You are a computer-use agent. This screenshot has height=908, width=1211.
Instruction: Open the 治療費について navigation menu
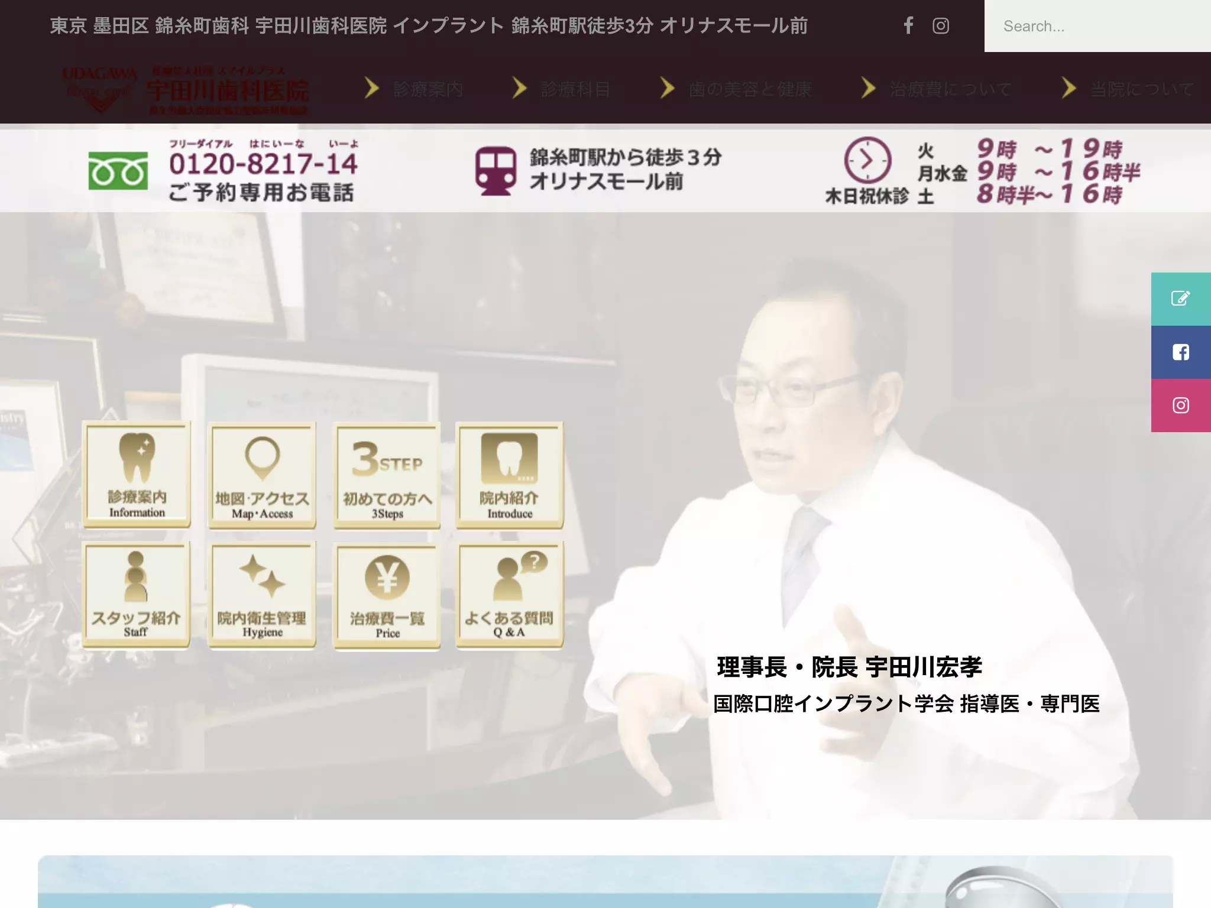tap(950, 89)
